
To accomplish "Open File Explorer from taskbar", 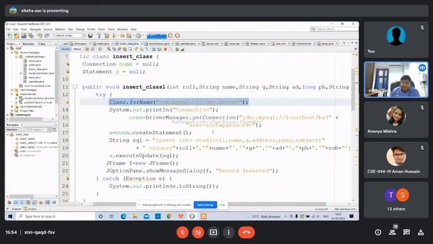I will tap(135, 216).
